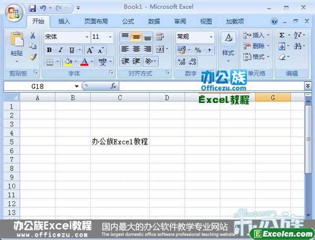315x240 pixels.
Task: Click the text orientation icon
Action: tap(149, 61)
